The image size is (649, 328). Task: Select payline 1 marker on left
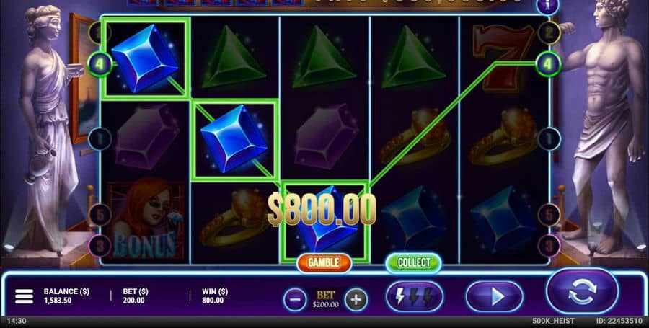click(100, 138)
